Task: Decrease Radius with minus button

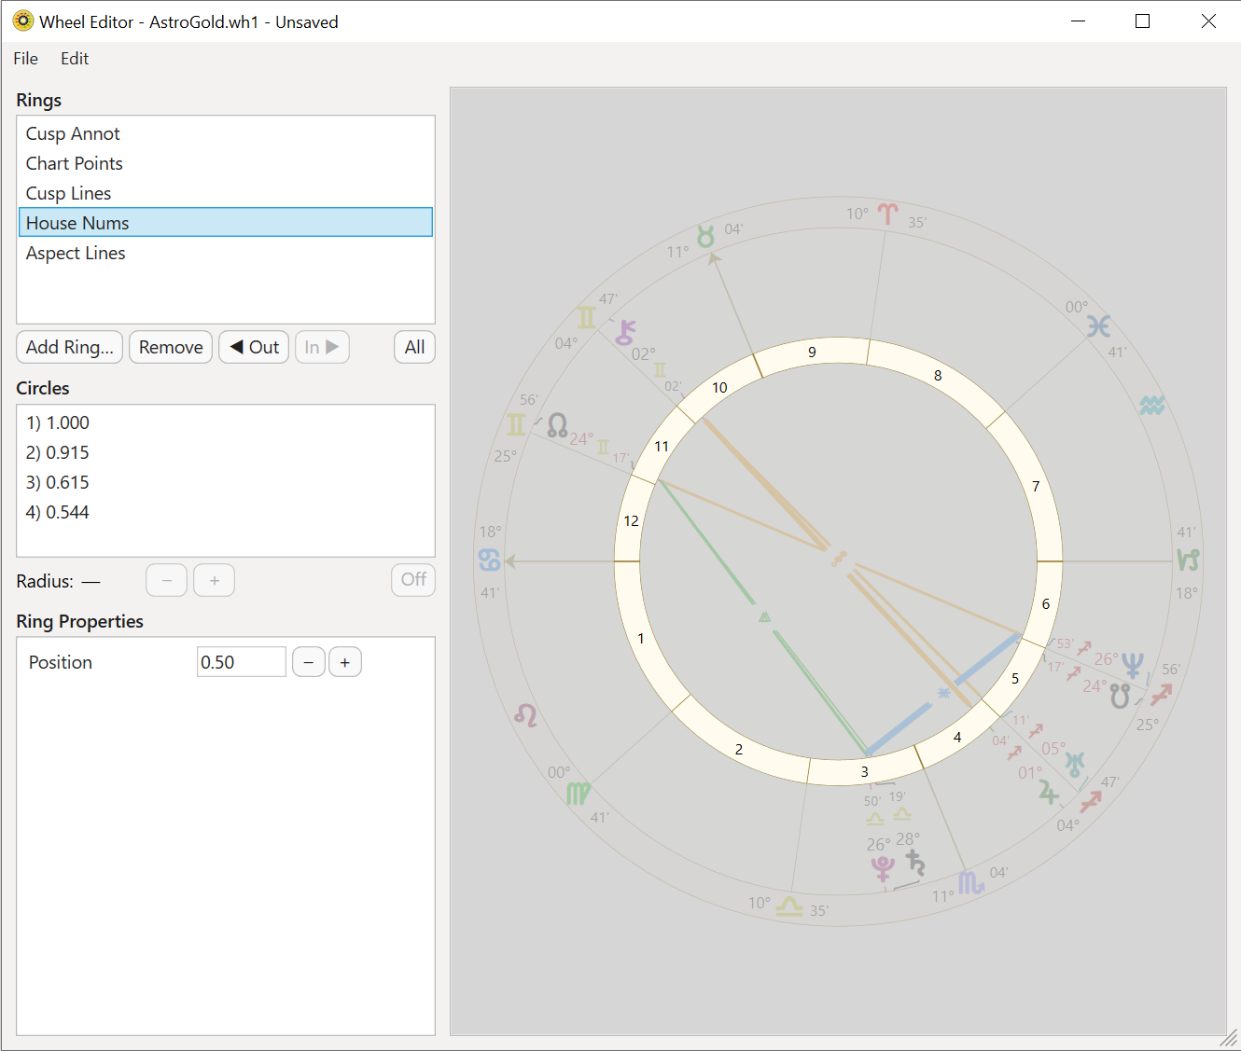Action: click(x=167, y=580)
